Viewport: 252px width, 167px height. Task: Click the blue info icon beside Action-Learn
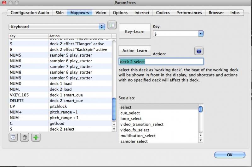(x=199, y=51)
